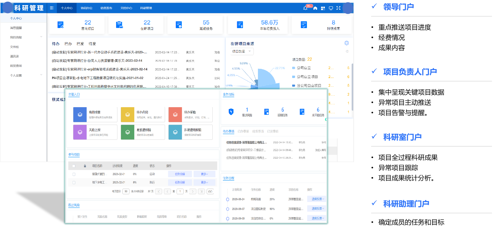
Task: Open the 经办合同 yellow tile icon
Action: pos(128,115)
